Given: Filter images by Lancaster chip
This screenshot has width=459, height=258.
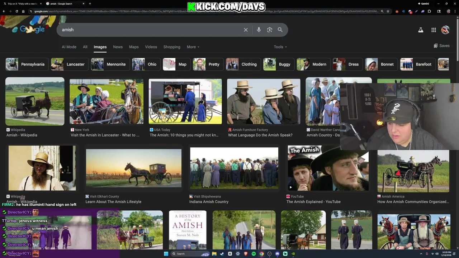Looking at the screenshot, I should point(70,64).
